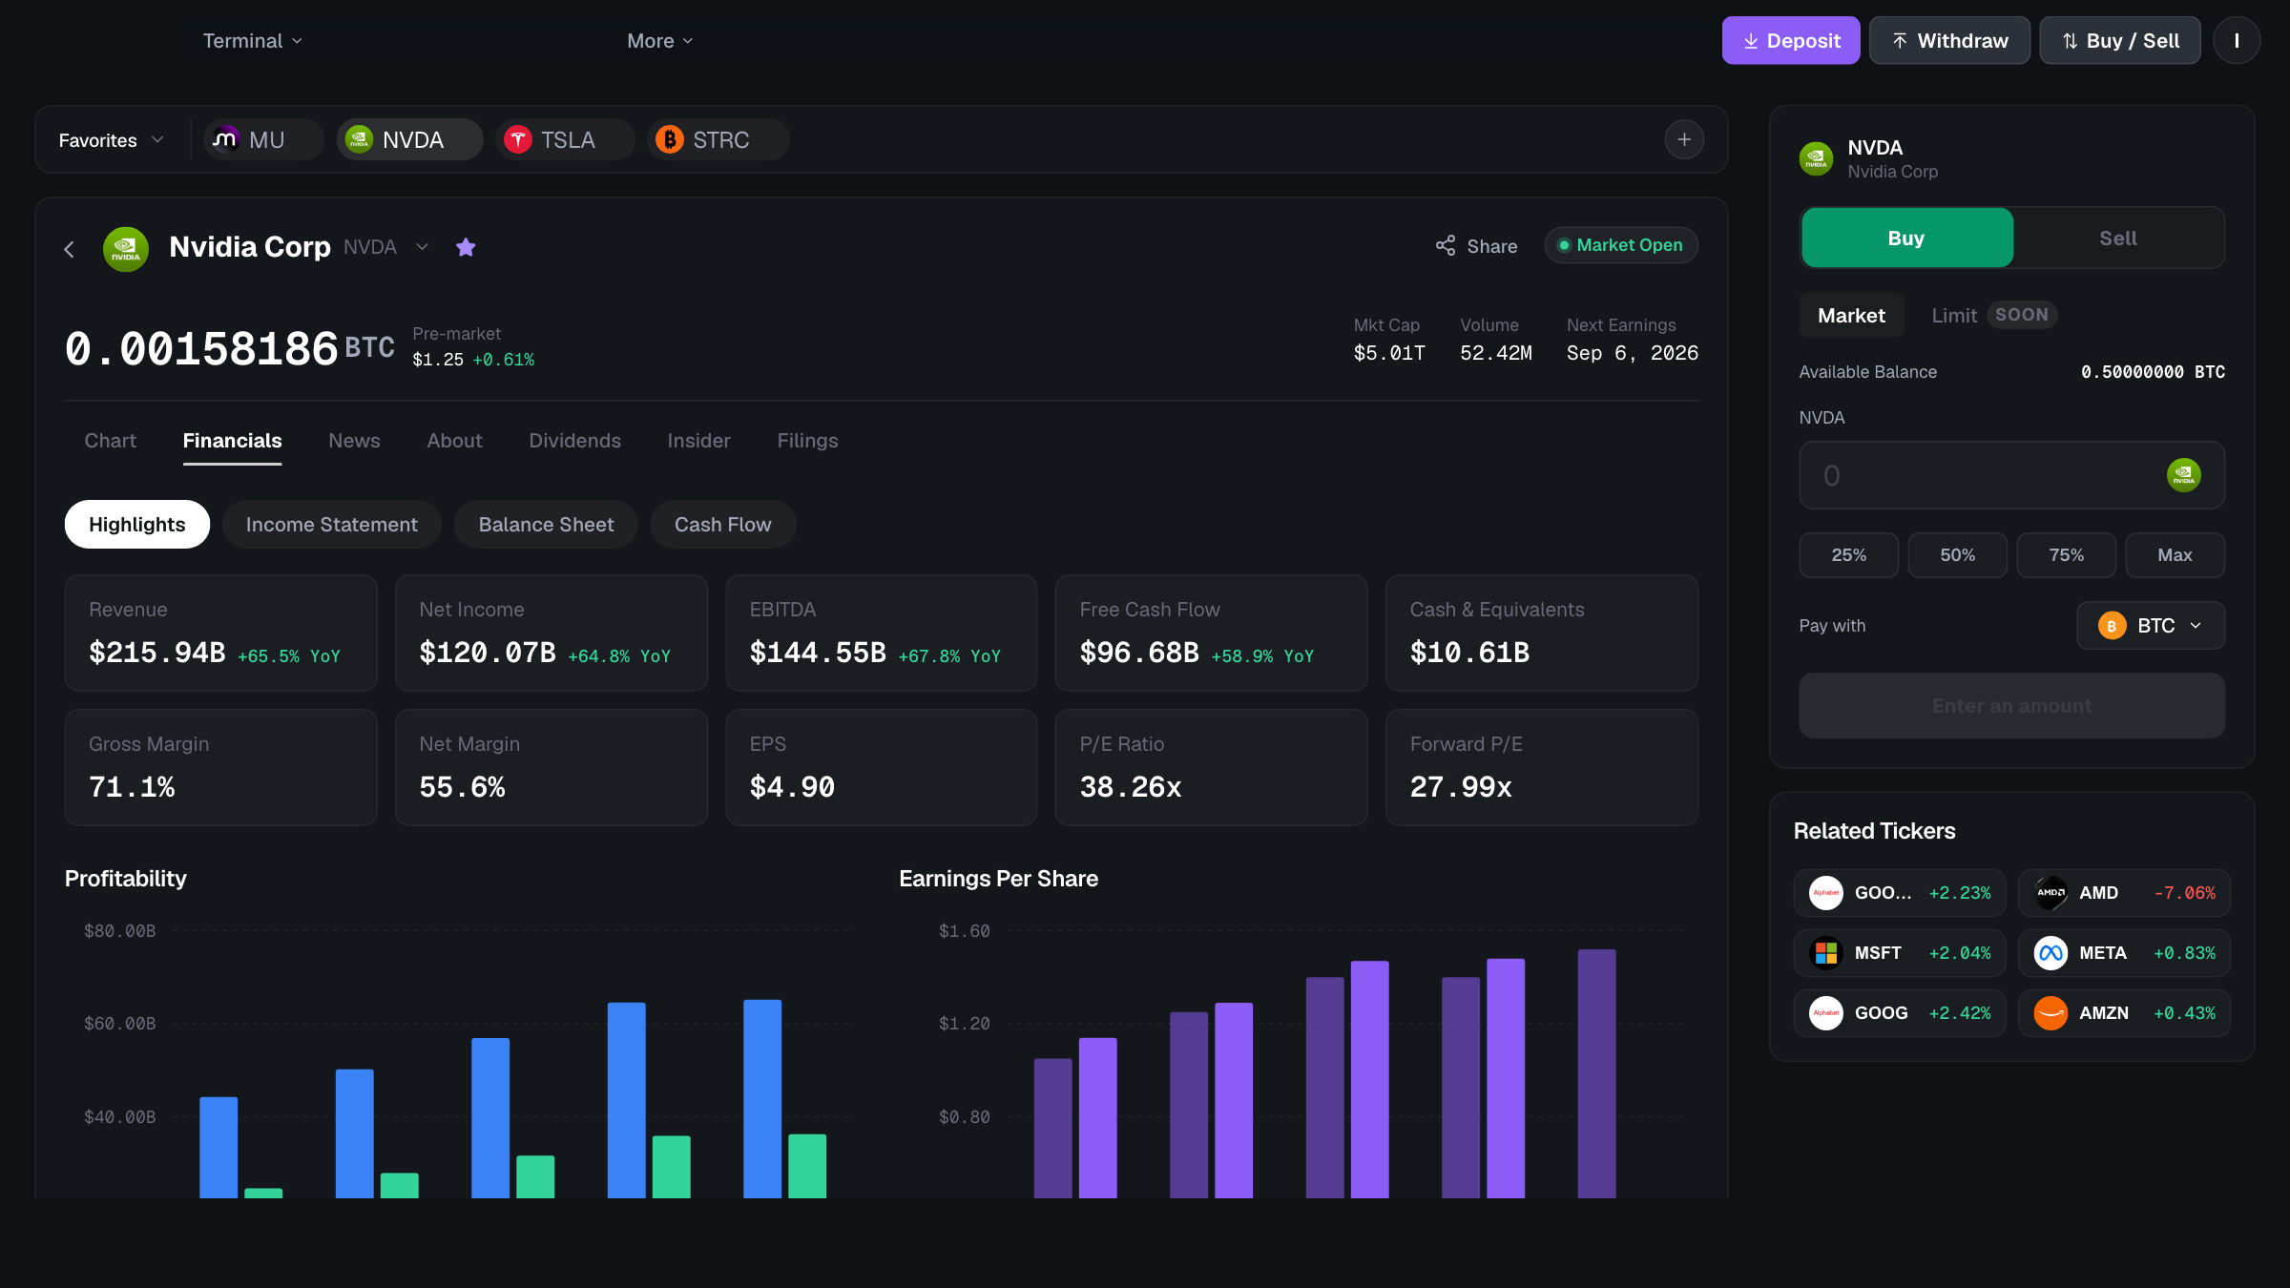Set amount to 50% of balance

(x=1957, y=554)
